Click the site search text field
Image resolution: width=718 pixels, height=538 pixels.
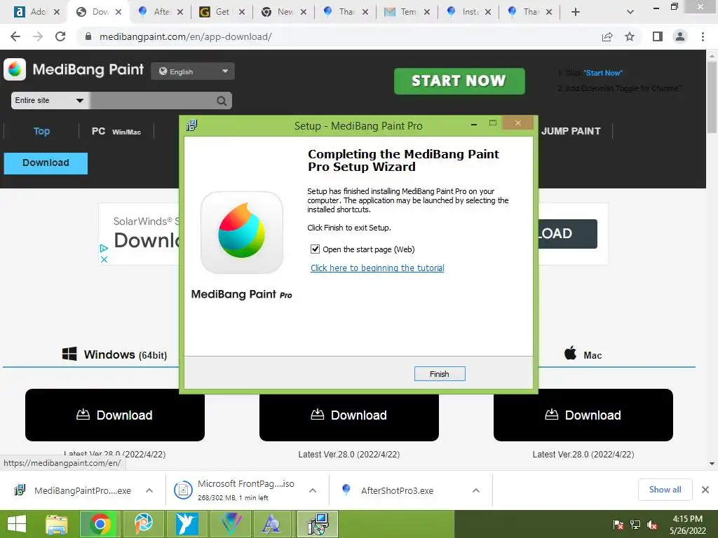[152, 100]
